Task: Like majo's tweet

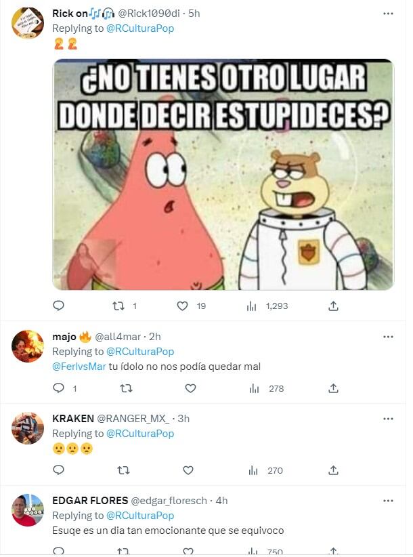Action: 190,388
